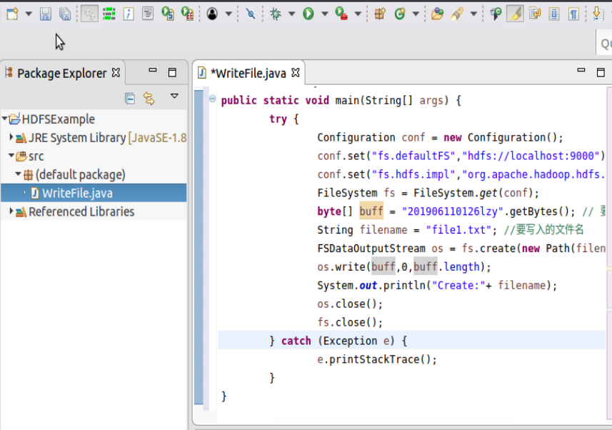Select WriteFile.java in the project tree

pyautogui.click(x=76, y=193)
